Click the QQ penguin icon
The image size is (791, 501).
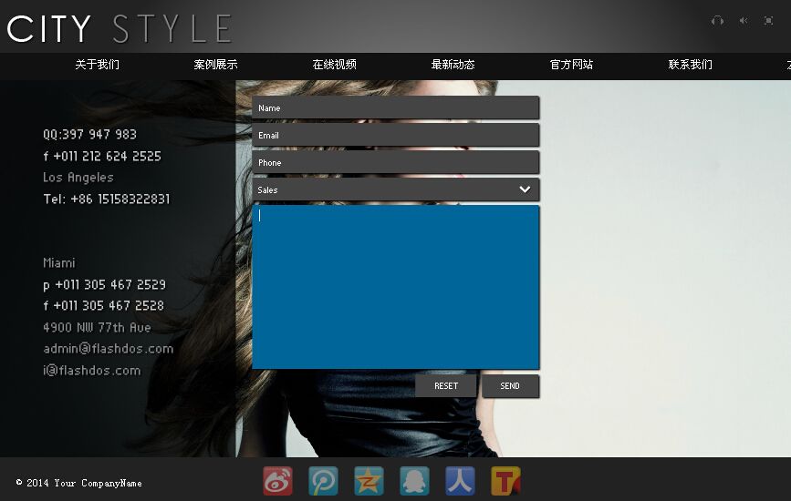click(x=414, y=480)
